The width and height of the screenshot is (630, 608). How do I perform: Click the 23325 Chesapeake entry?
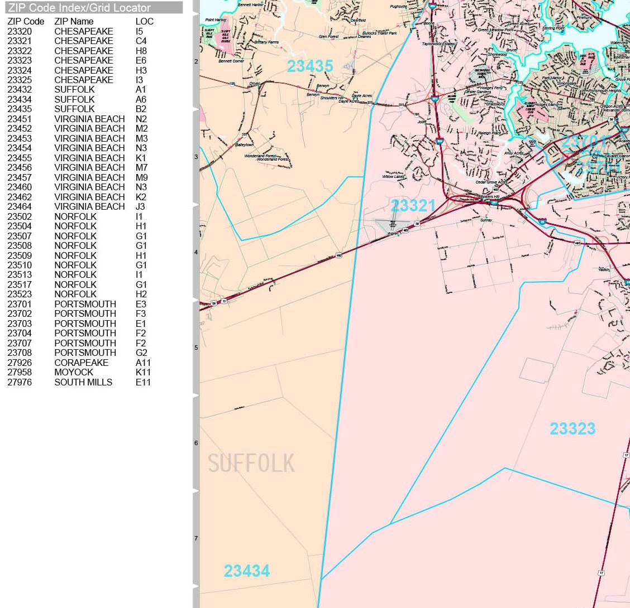pos(80,80)
